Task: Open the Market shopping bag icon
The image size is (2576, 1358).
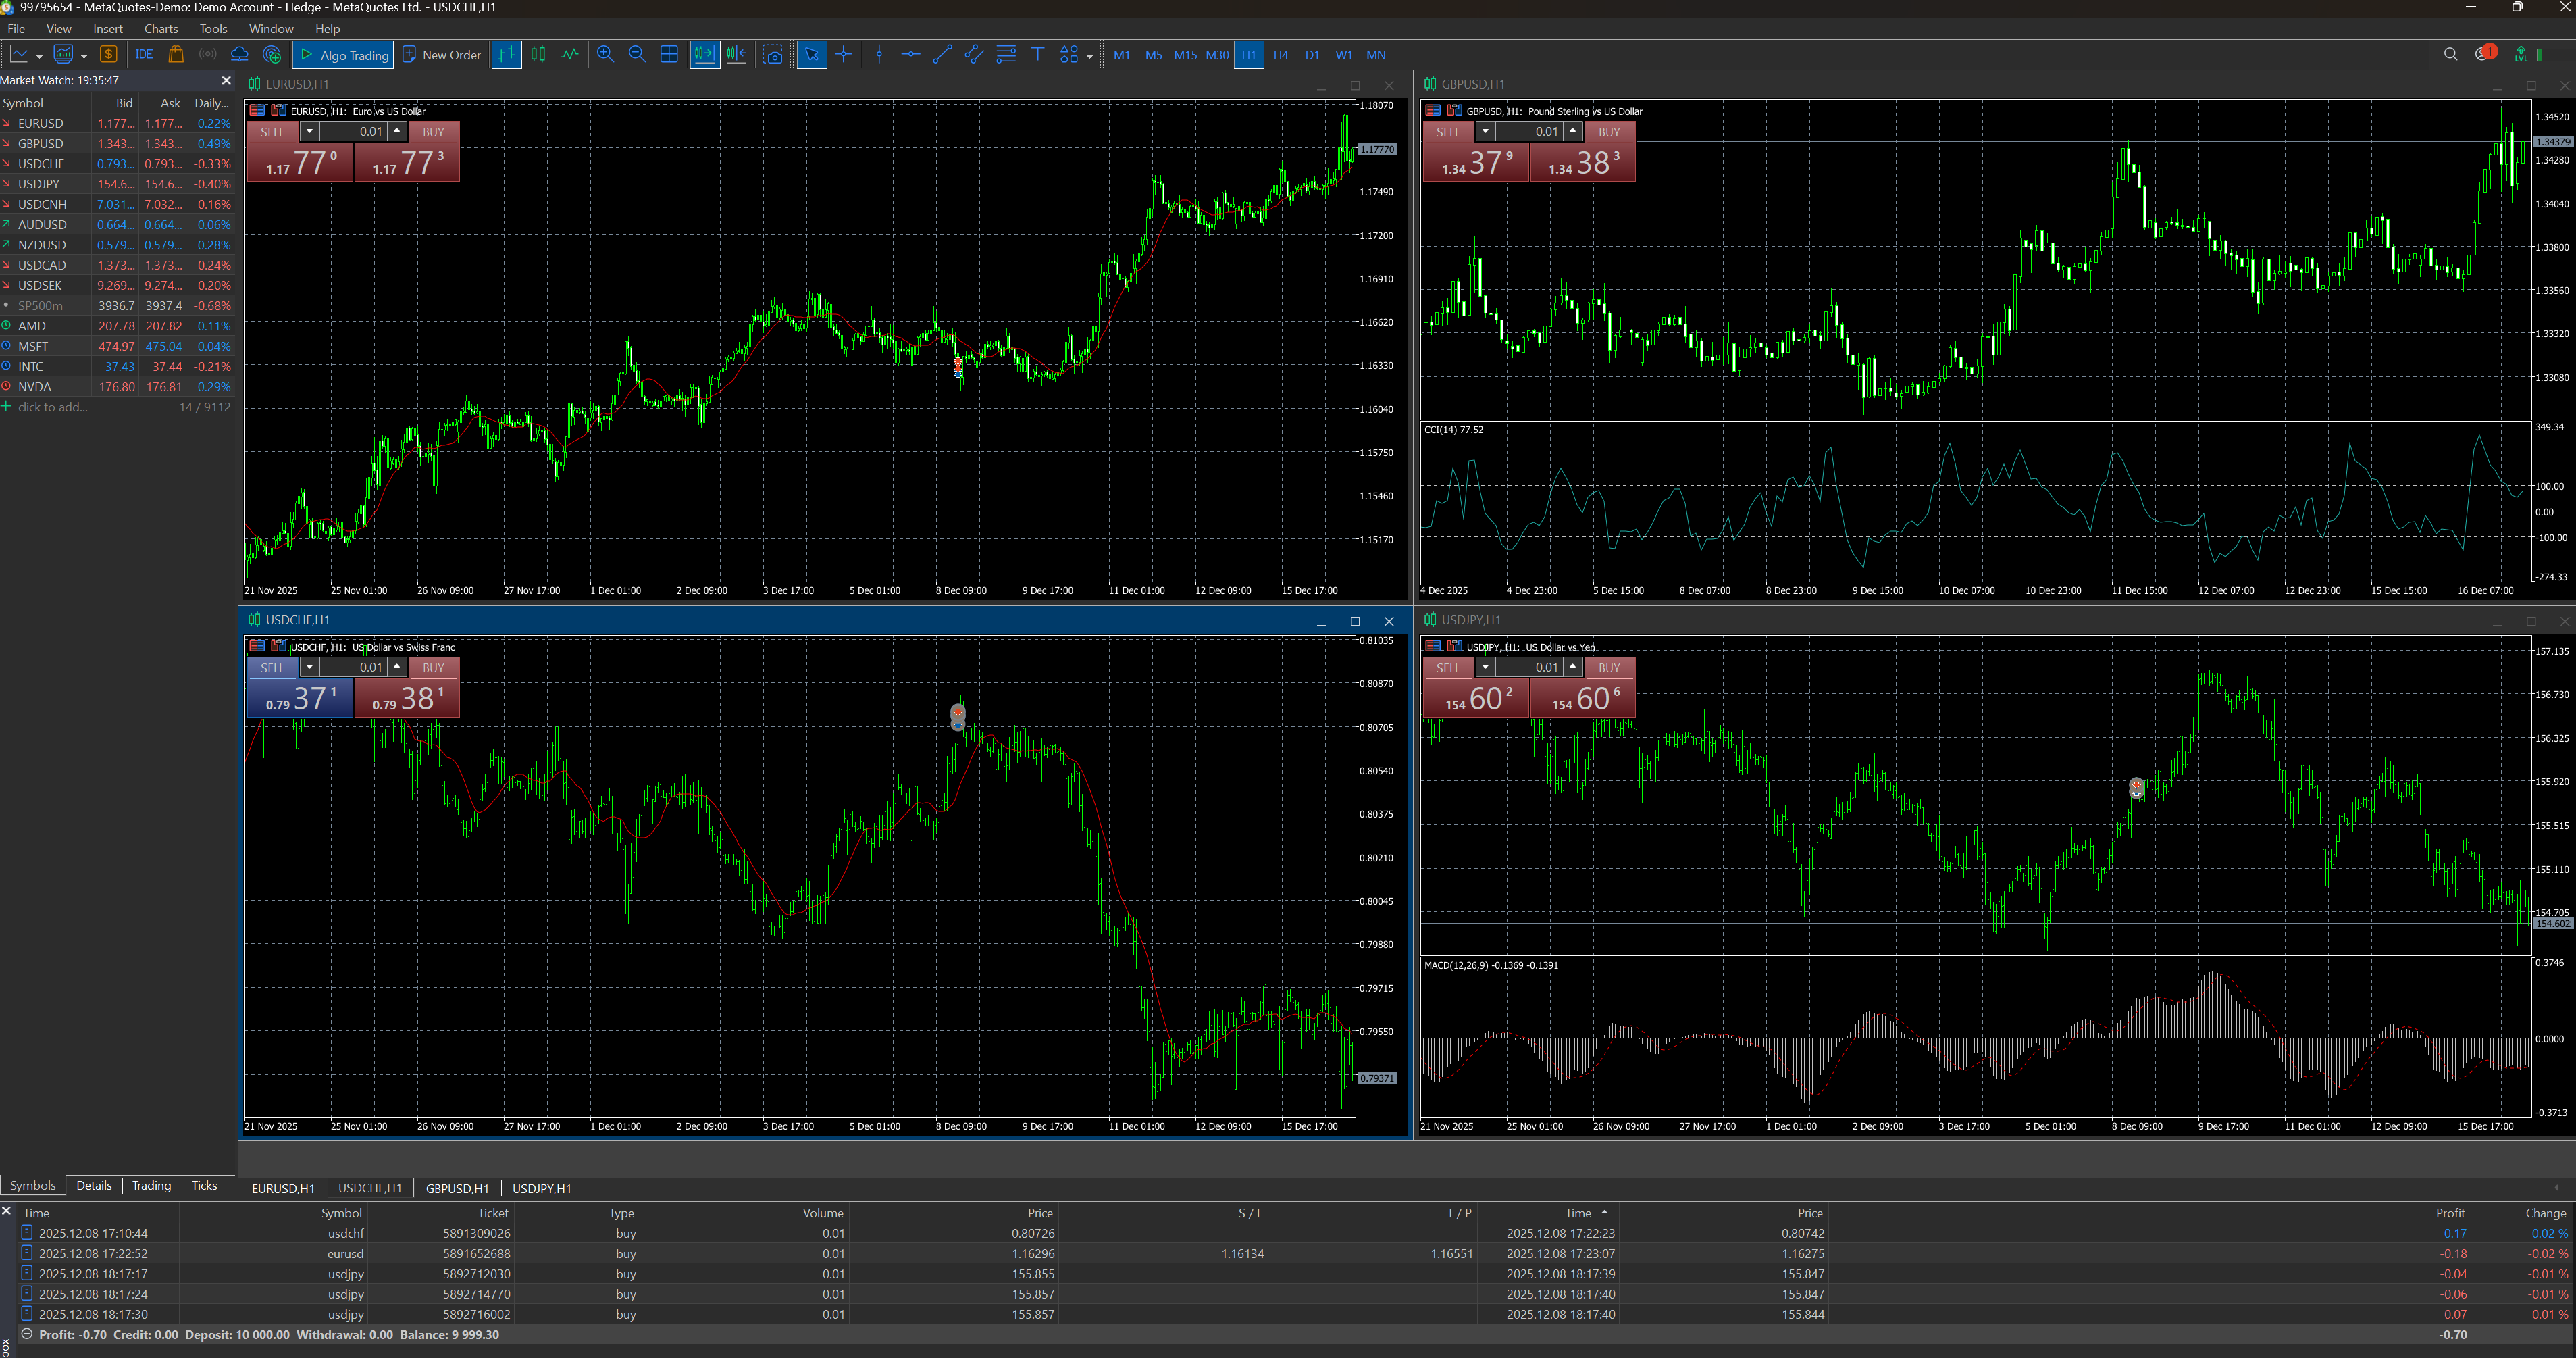Action: coord(176,55)
